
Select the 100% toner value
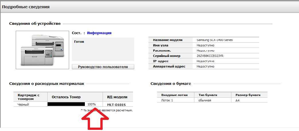click(91, 104)
